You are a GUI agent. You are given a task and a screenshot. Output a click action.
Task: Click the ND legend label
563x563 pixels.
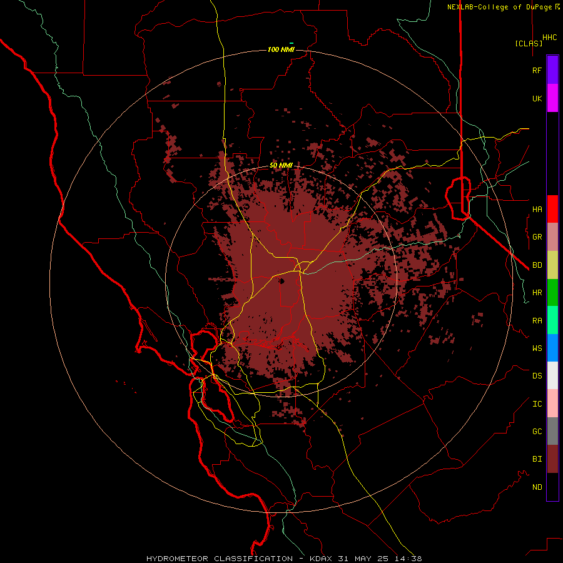click(x=537, y=487)
